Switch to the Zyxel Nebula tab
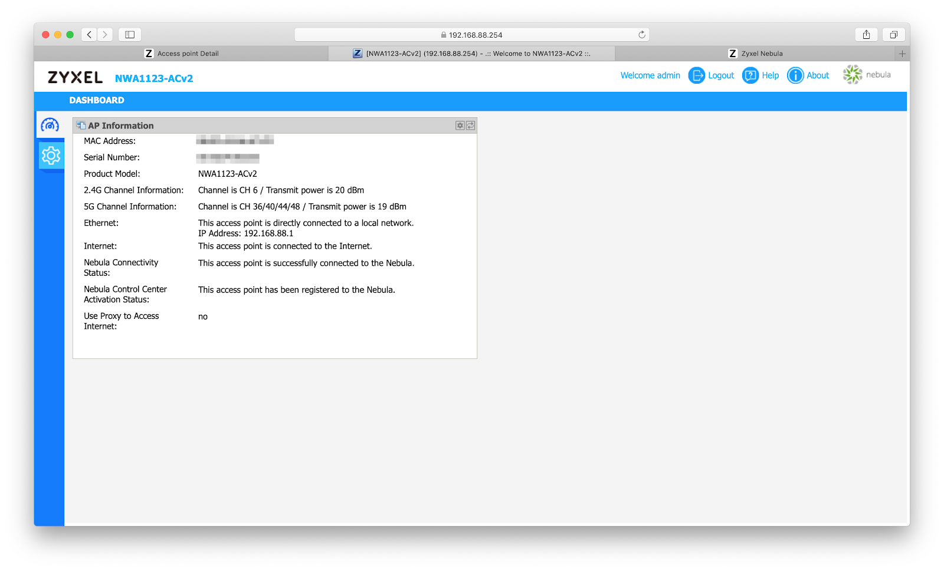The image size is (944, 571). [x=755, y=54]
